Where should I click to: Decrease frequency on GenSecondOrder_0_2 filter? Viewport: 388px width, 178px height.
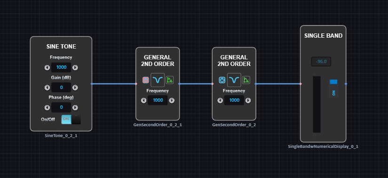[220, 100]
